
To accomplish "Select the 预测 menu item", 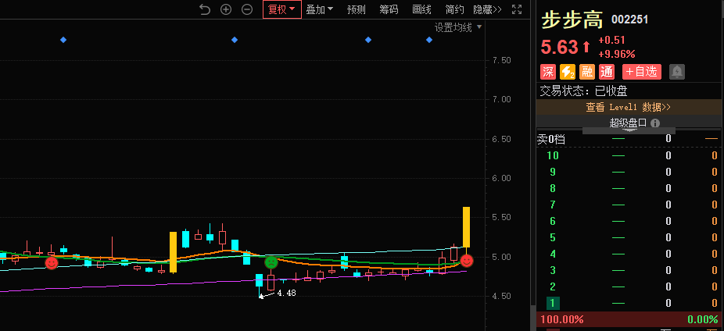I will 357,9.
